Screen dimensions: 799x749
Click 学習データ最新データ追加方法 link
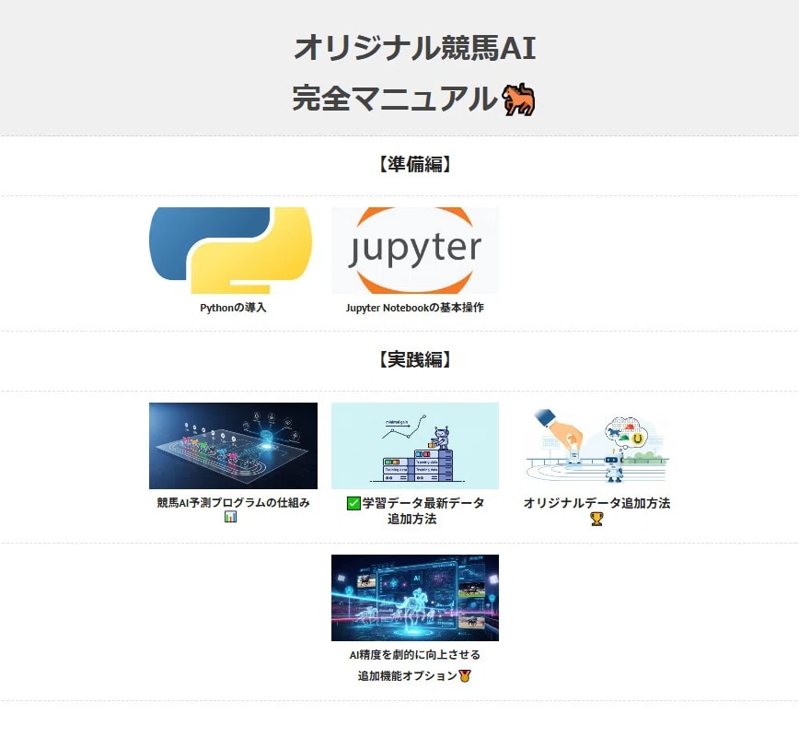(423, 511)
